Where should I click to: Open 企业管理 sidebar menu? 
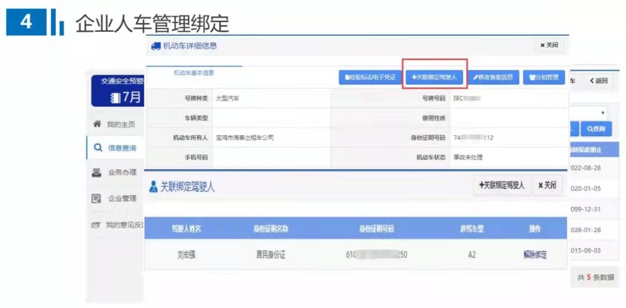click(122, 198)
